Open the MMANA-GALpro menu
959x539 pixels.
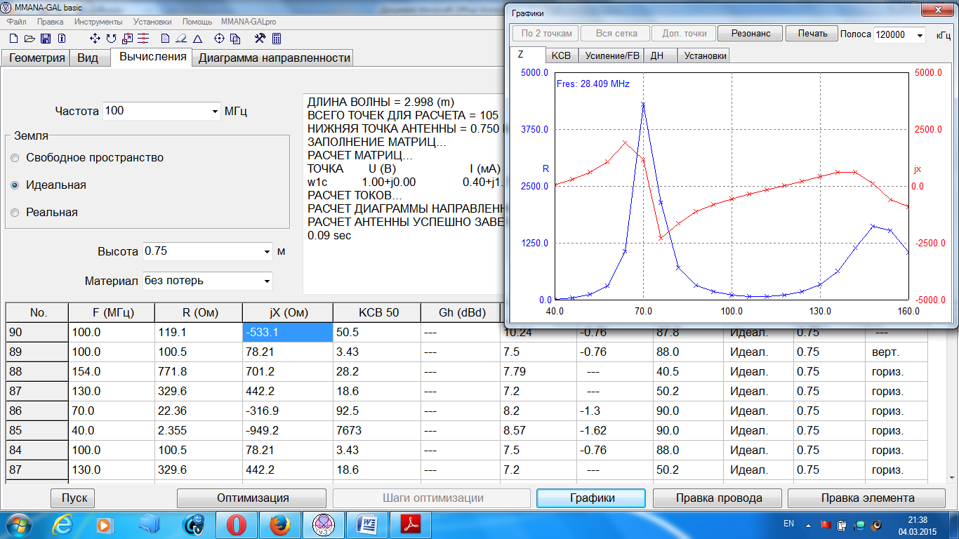point(249,22)
